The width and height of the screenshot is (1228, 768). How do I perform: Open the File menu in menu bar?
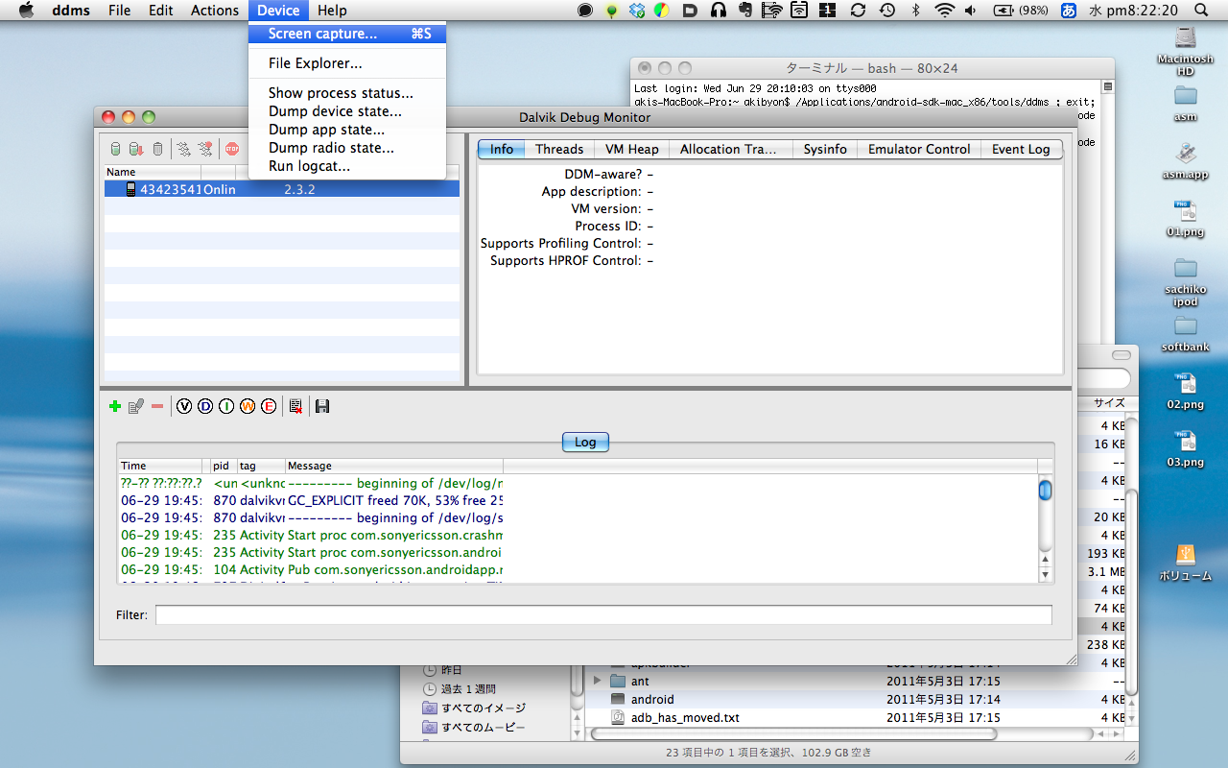(x=120, y=11)
